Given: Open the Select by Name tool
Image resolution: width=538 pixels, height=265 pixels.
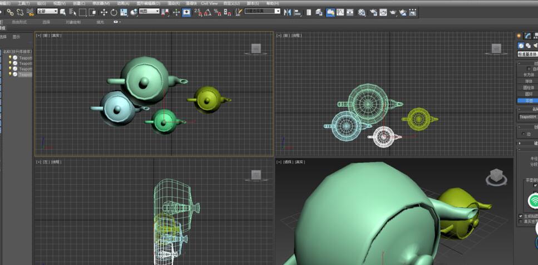Looking at the screenshot, I should (72, 12).
